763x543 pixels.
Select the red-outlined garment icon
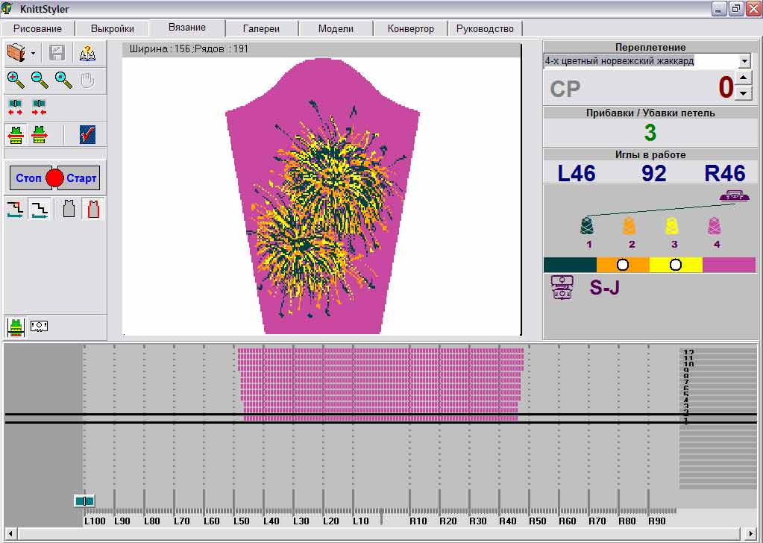tap(93, 210)
